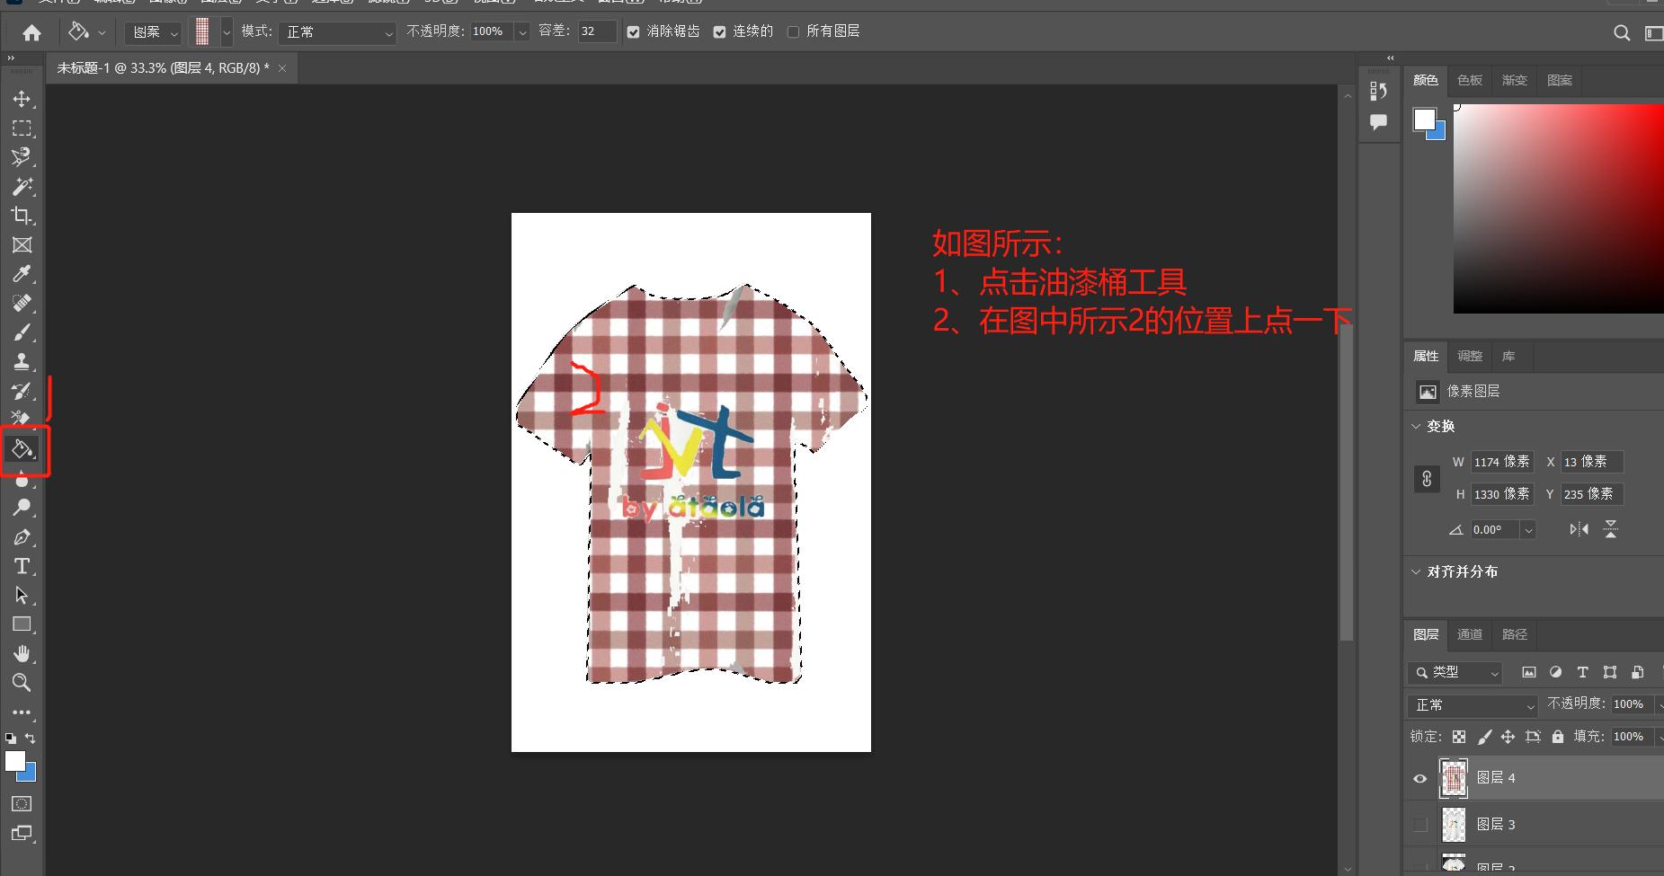
Task: Open the 模式 blend mode dropdown
Action: point(336,32)
